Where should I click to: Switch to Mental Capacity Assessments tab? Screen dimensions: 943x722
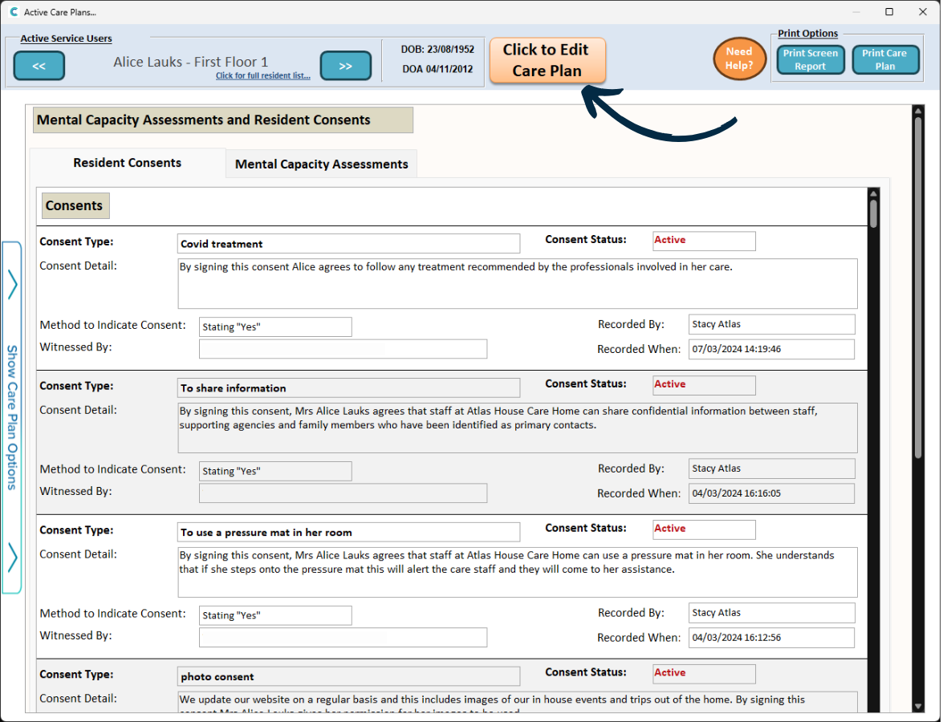point(321,164)
